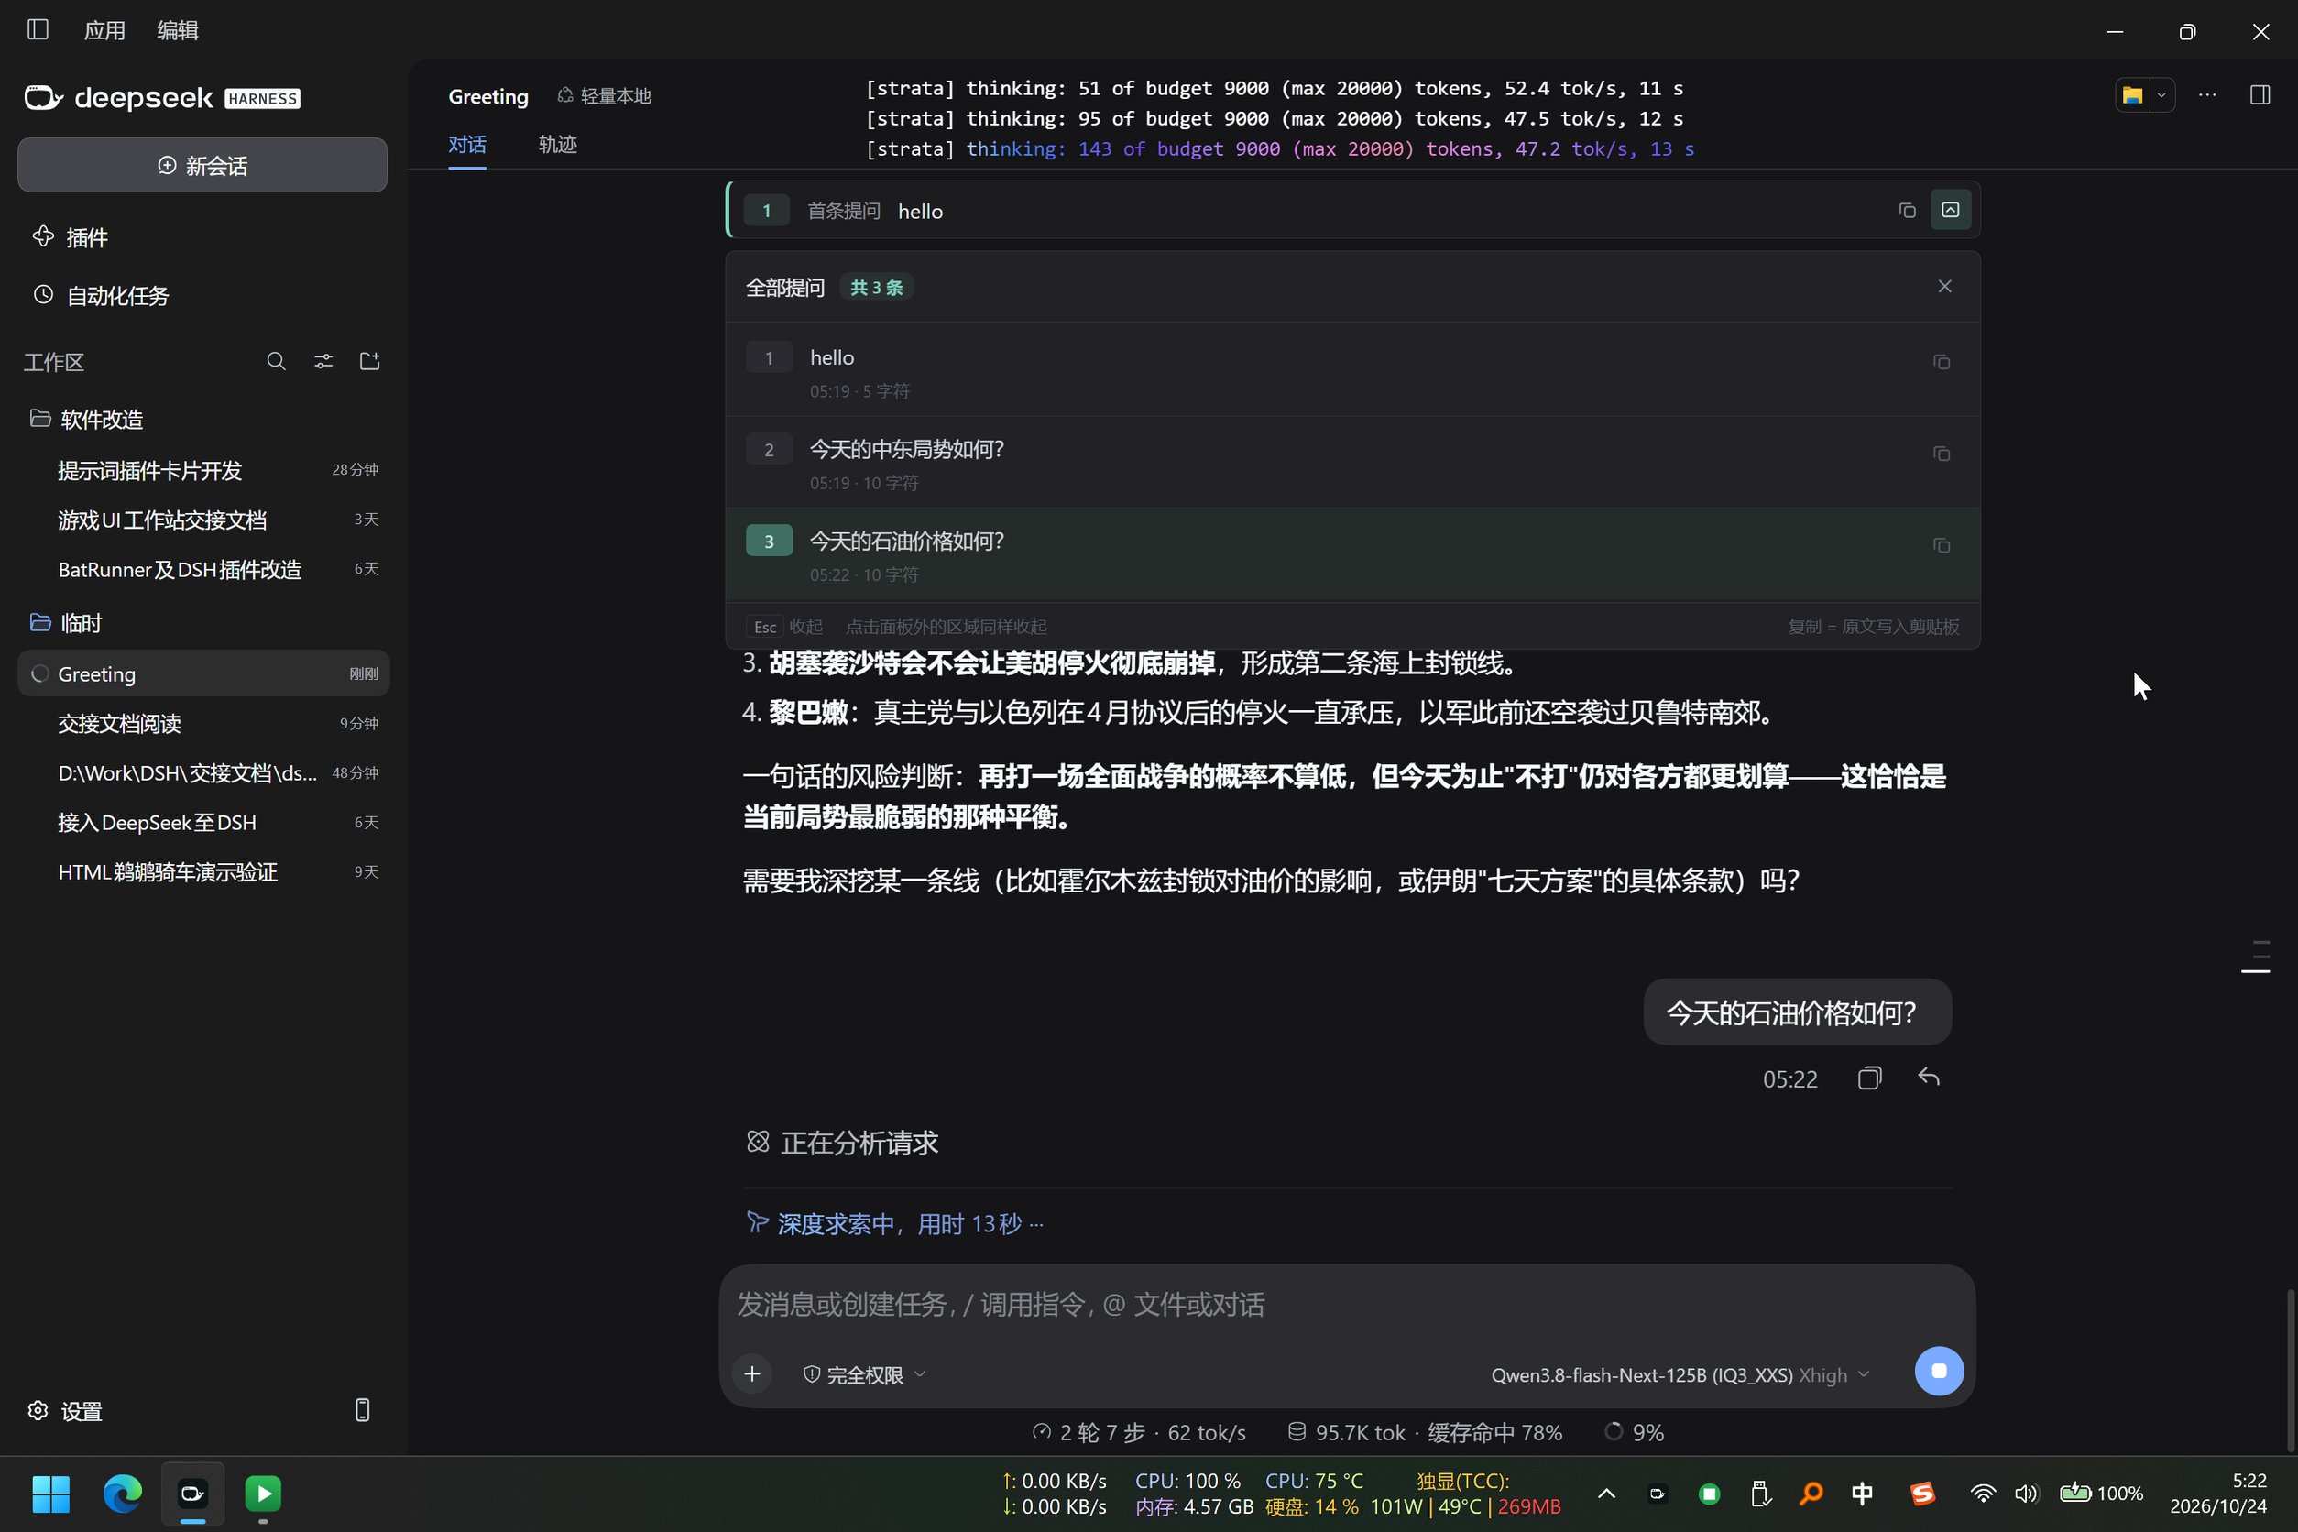Screen dimensions: 2298x1532
Task: Click the 2 轮 7 步 stats entry
Action: (x=1139, y=1432)
